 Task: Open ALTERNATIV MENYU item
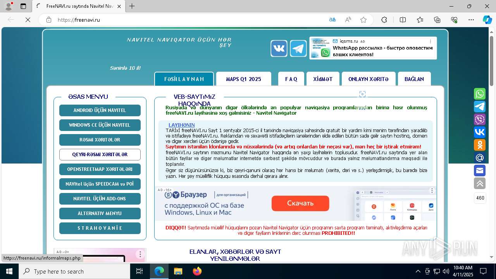tap(100, 214)
